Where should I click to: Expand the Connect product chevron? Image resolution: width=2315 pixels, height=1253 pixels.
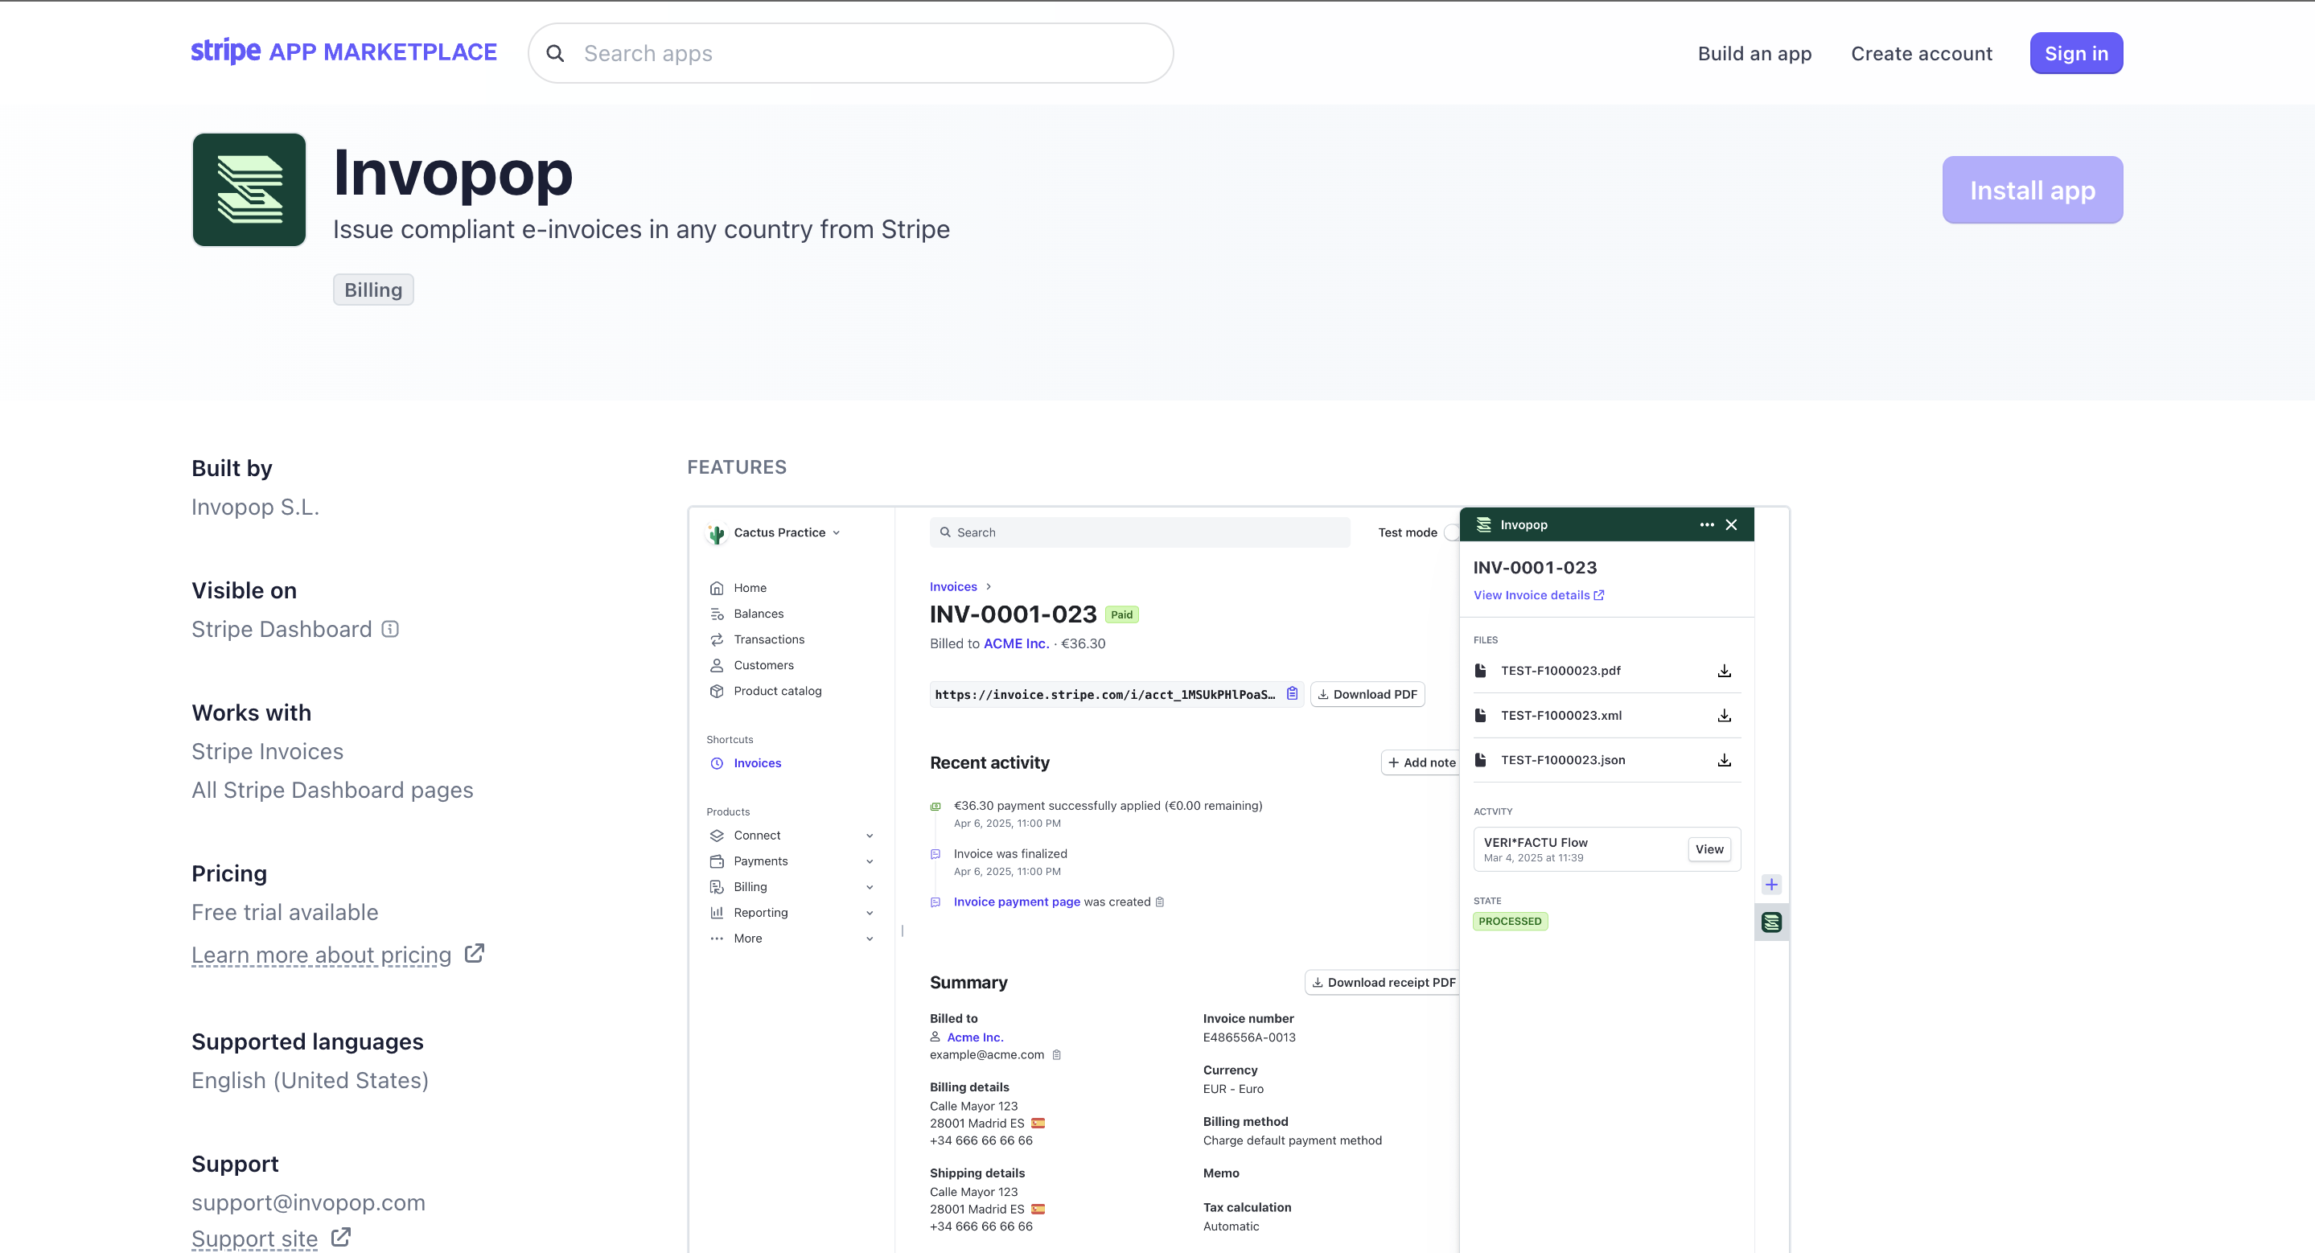tap(869, 836)
